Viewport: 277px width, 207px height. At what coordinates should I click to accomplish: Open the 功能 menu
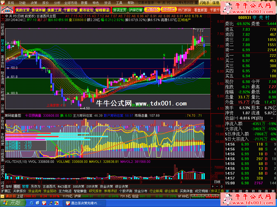coord(22,3)
